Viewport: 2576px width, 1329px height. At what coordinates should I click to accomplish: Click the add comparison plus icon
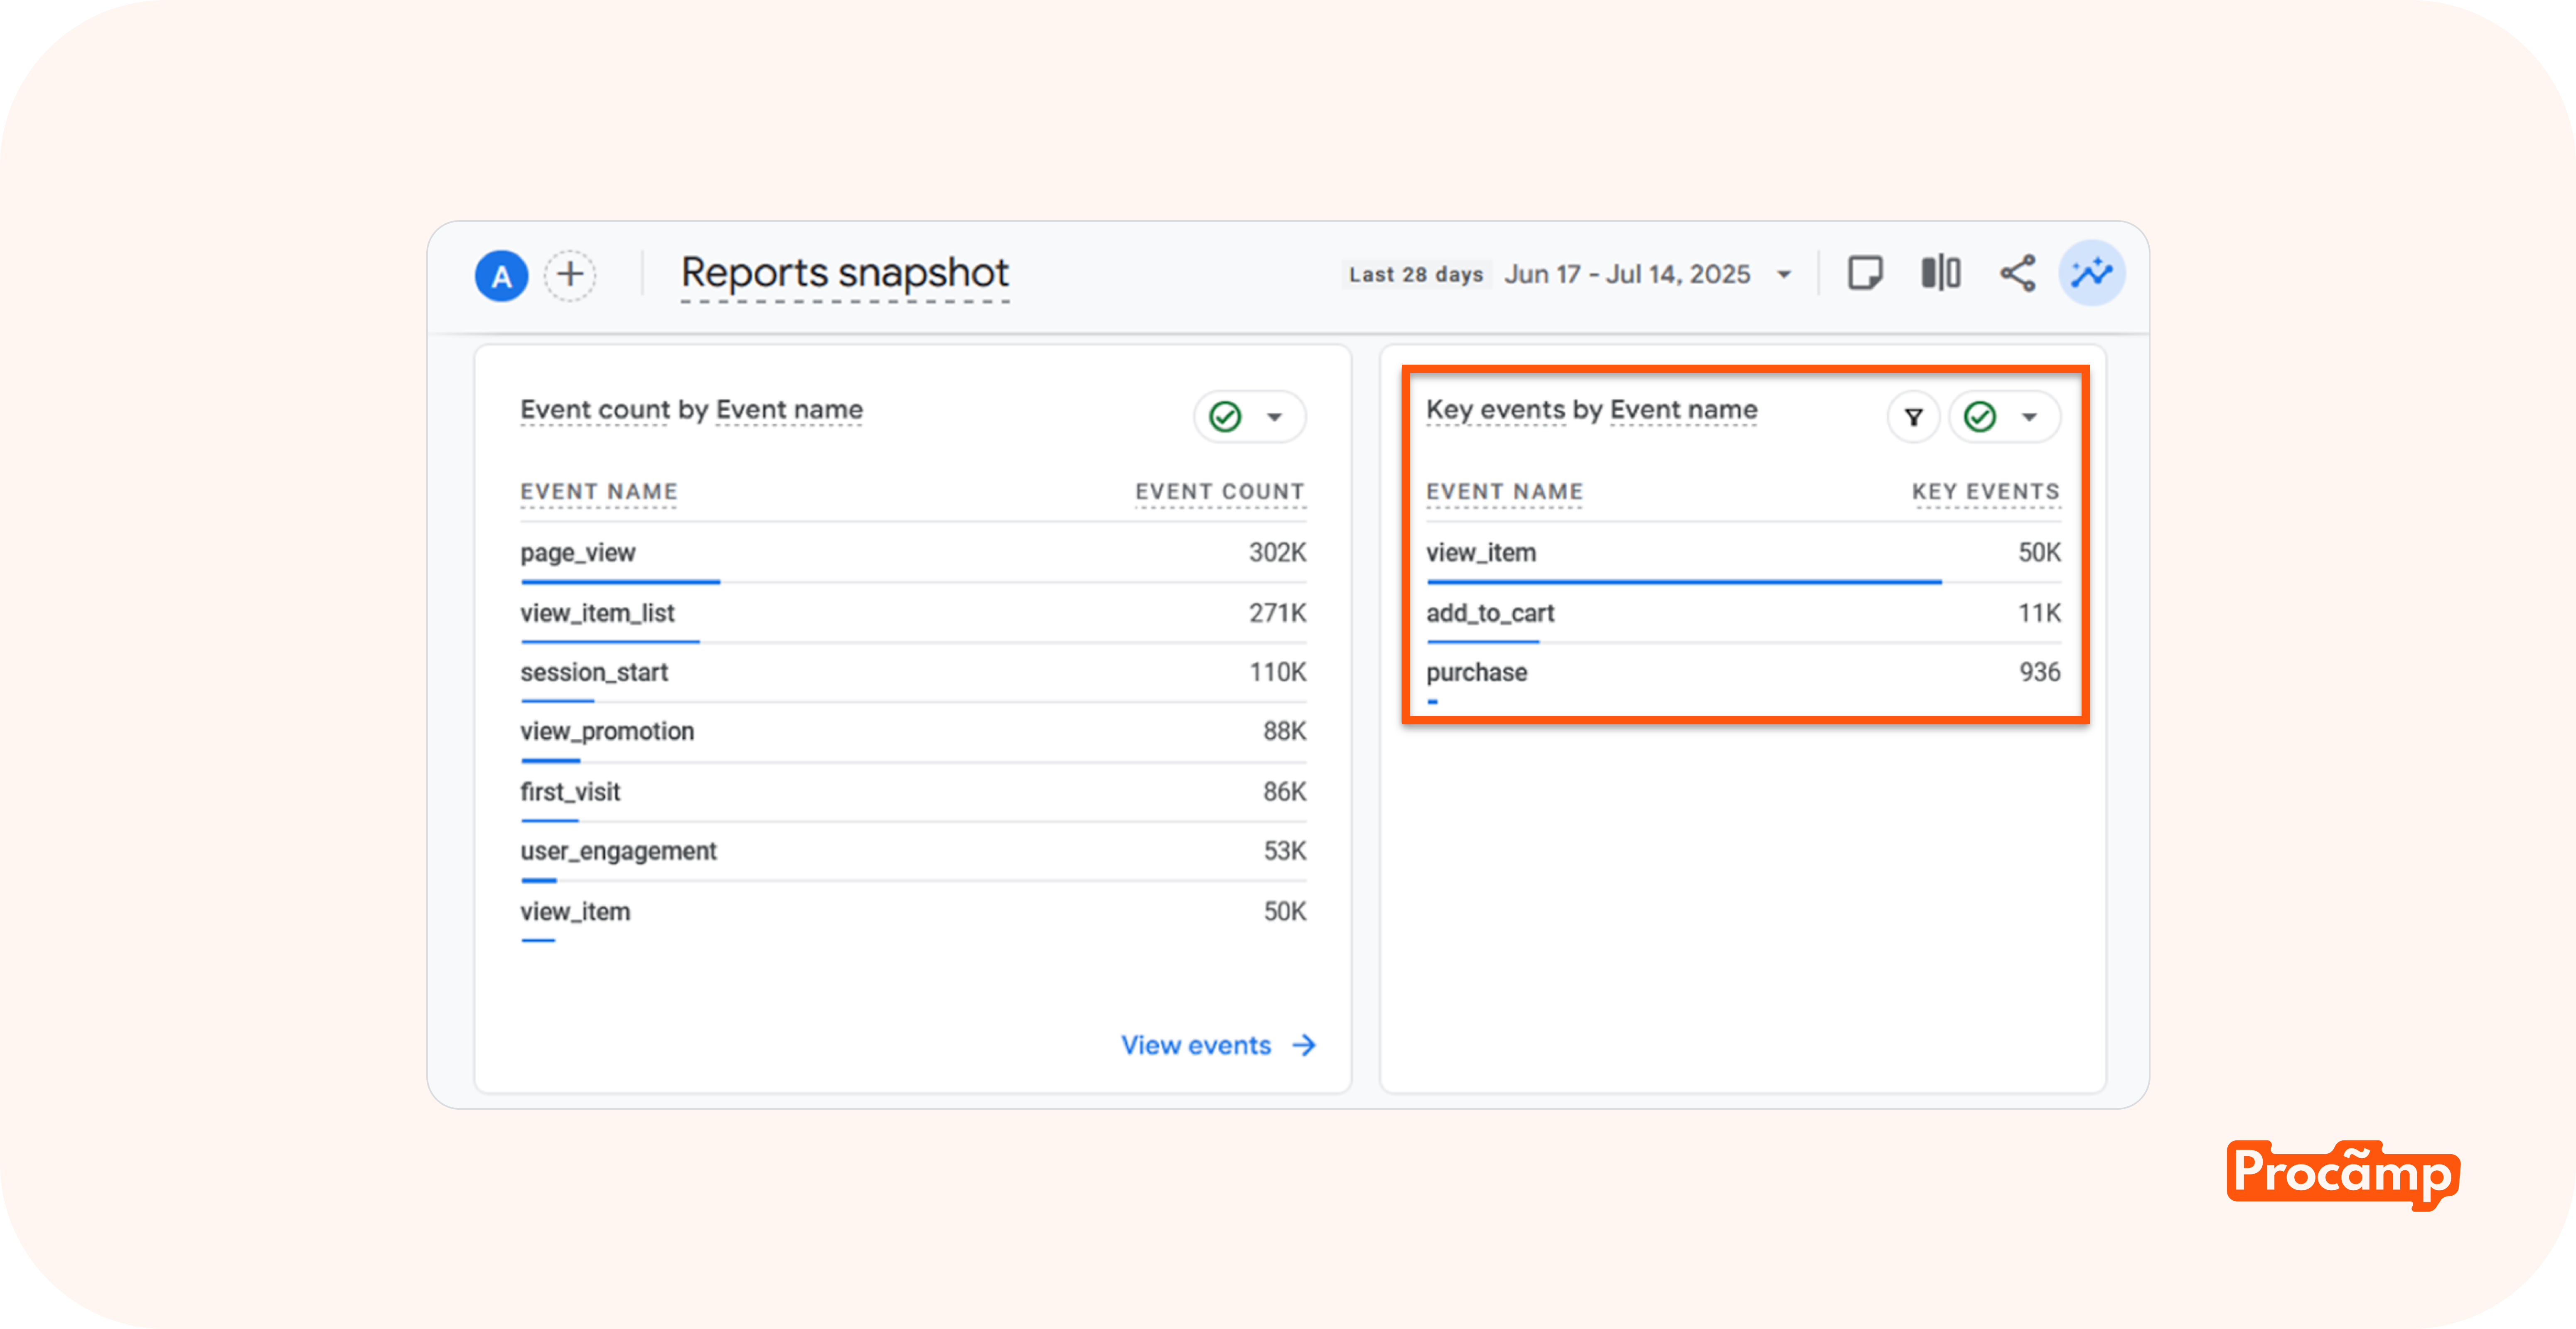tap(570, 275)
